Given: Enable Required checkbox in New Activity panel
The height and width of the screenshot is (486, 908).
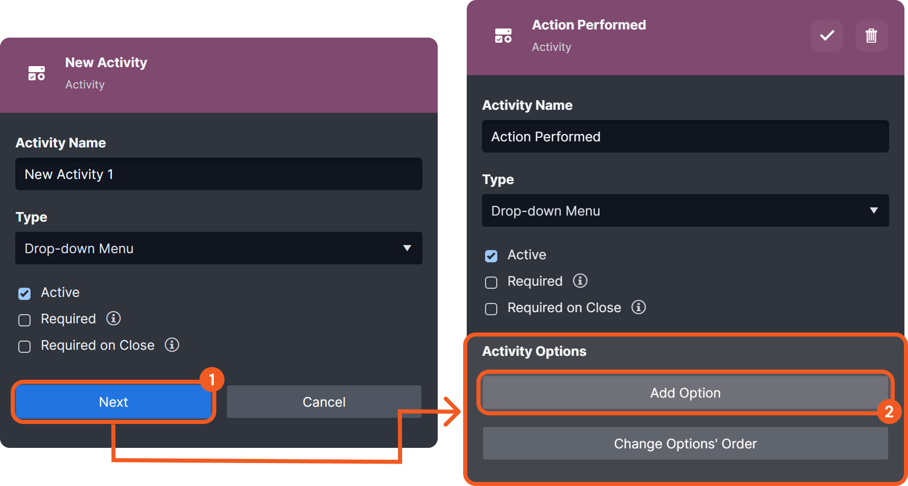Looking at the screenshot, I should coord(24,320).
